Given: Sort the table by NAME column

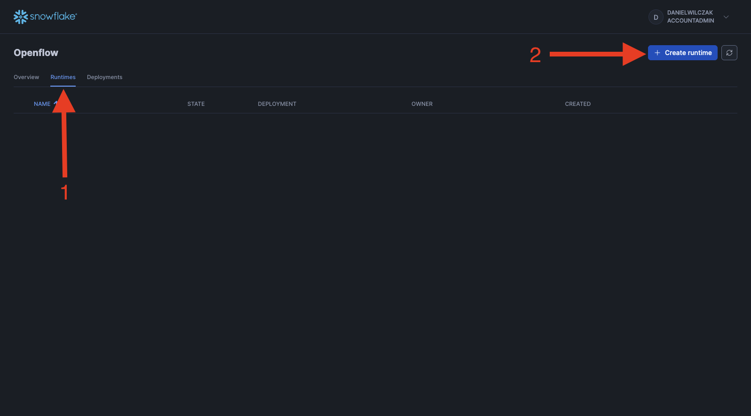Looking at the screenshot, I should pyautogui.click(x=42, y=104).
